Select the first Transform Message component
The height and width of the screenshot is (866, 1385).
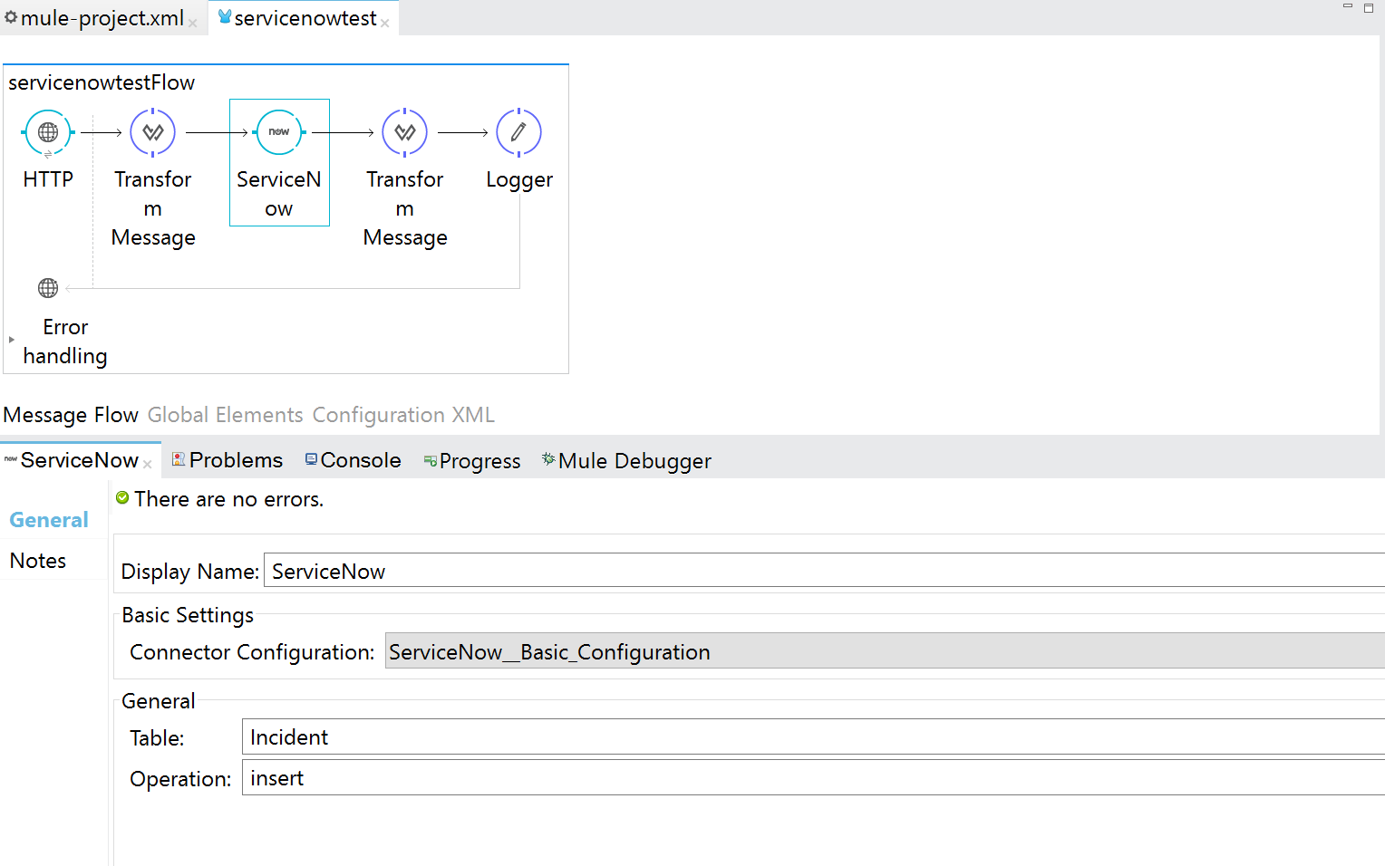pos(152,132)
